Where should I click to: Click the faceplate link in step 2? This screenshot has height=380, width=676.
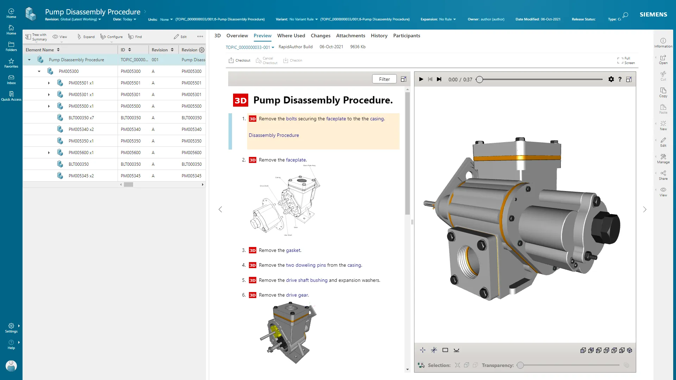pyautogui.click(x=296, y=160)
